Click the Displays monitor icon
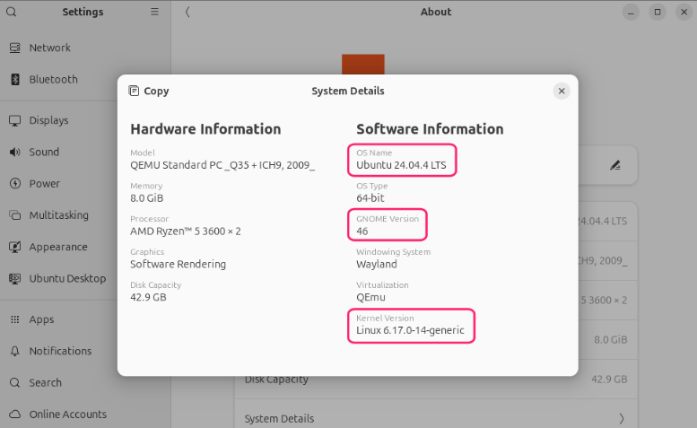The height and width of the screenshot is (428, 697). [14, 120]
